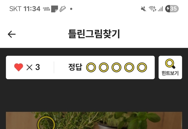The width and height of the screenshot is (188, 129).
Task: Tap the sticky note notification icon
Action: (x=55, y=9)
